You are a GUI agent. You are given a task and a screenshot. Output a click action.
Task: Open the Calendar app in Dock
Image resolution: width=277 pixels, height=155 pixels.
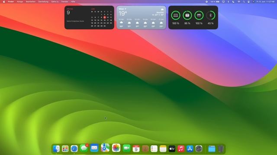click(x=136, y=149)
